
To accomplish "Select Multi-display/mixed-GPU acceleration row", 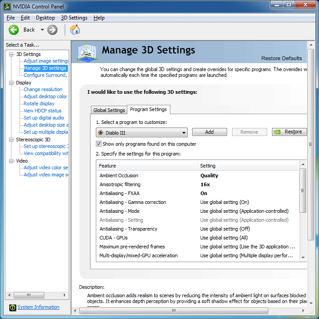I will coord(197,255).
